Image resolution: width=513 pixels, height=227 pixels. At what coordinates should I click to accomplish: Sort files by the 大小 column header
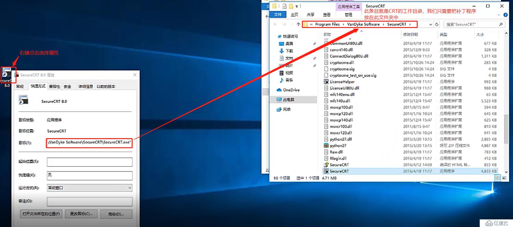[480, 34]
